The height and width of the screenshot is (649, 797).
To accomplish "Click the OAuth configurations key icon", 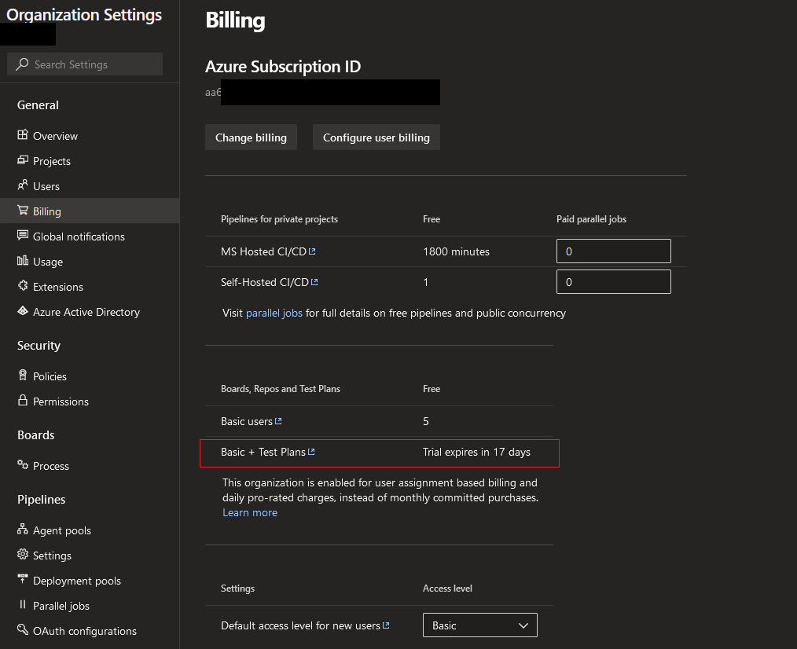I will 22,629.
